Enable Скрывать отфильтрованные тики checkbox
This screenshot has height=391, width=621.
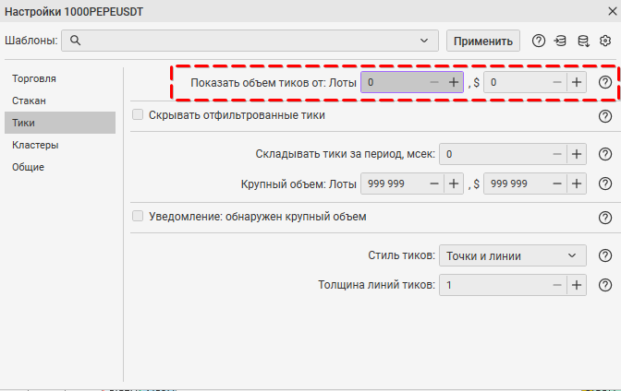coord(138,115)
